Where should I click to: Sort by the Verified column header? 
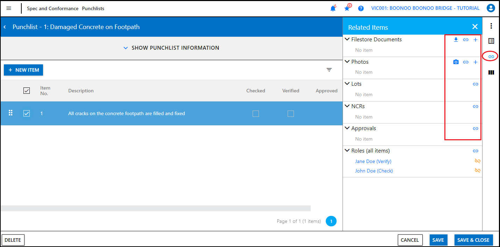[x=291, y=91]
